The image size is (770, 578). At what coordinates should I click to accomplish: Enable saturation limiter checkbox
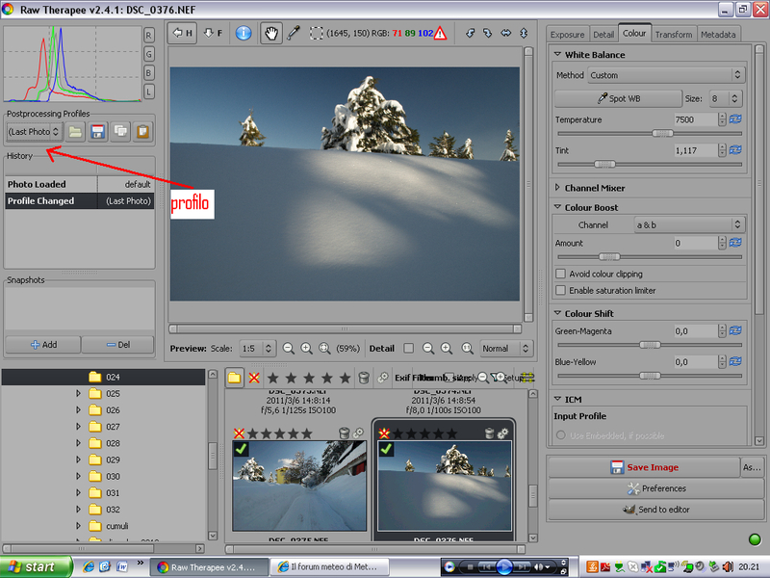tap(561, 290)
